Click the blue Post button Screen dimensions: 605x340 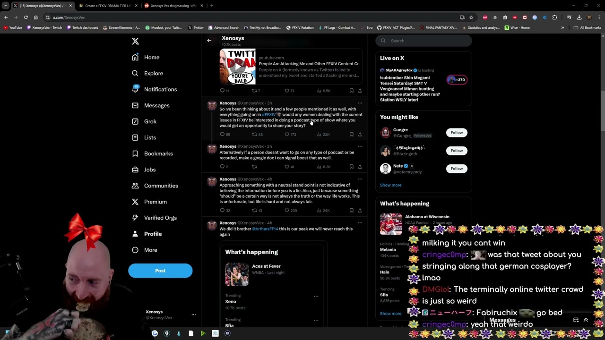pos(160,271)
